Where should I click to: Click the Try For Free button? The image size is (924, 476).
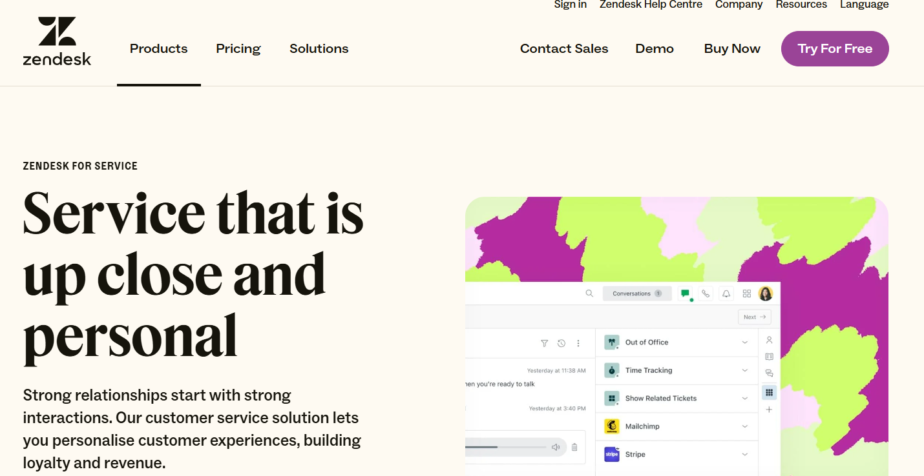pos(835,48)
